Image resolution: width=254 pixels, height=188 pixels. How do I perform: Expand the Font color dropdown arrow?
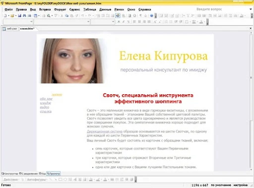pyautogui.click(x=204, y=22)
